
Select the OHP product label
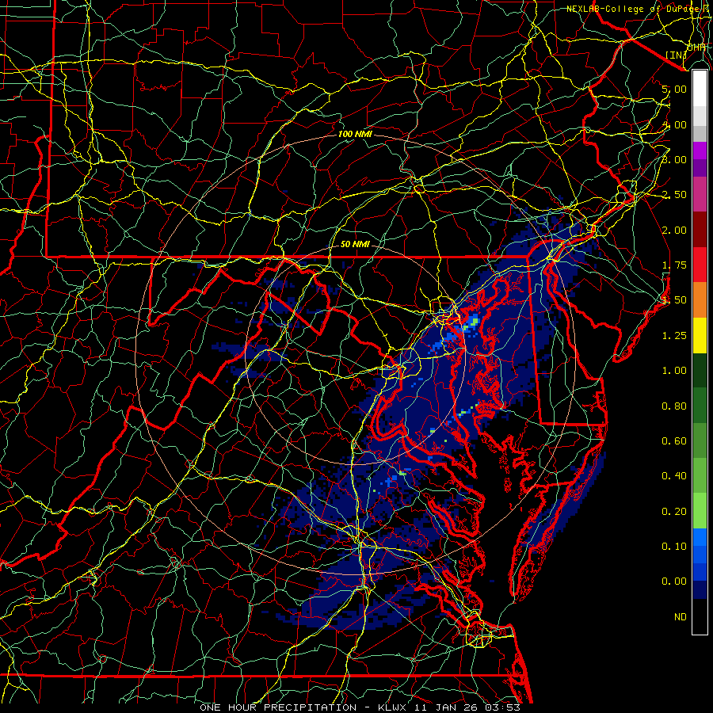(696, 48)
